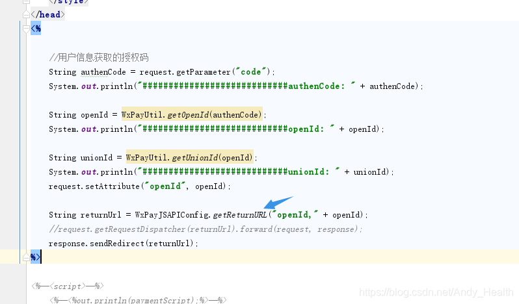Click the response.sendRedirect line
The image size is (519, 304).
click(124, 244)
